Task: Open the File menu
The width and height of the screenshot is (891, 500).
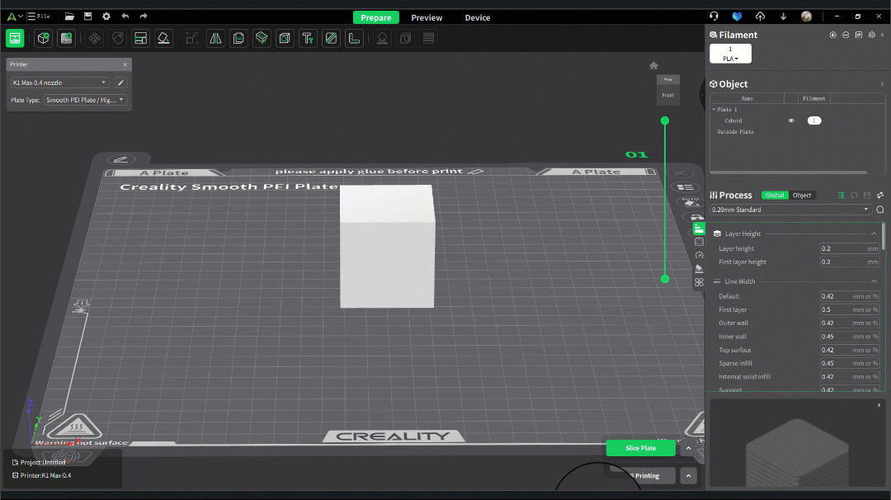Action: point(39,16)
